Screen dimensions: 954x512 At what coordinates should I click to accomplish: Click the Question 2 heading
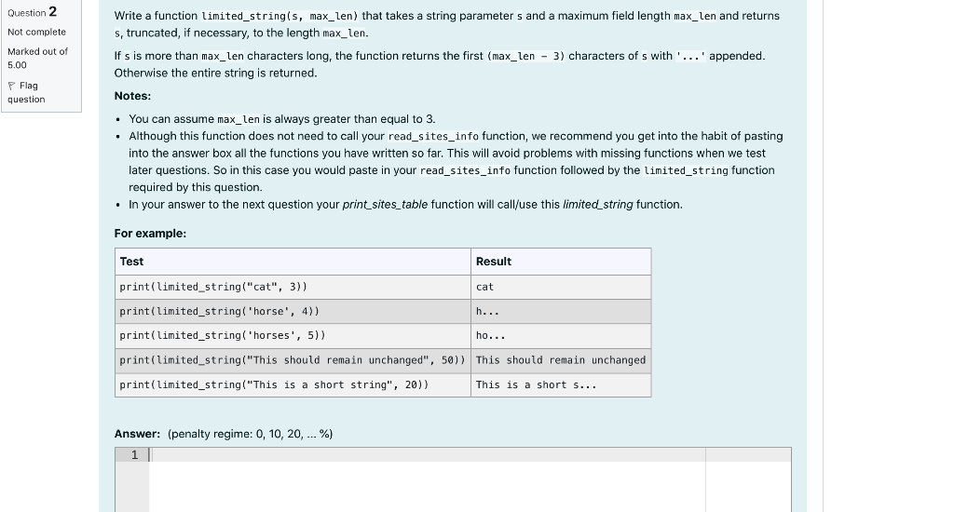(x=33, y=12)
